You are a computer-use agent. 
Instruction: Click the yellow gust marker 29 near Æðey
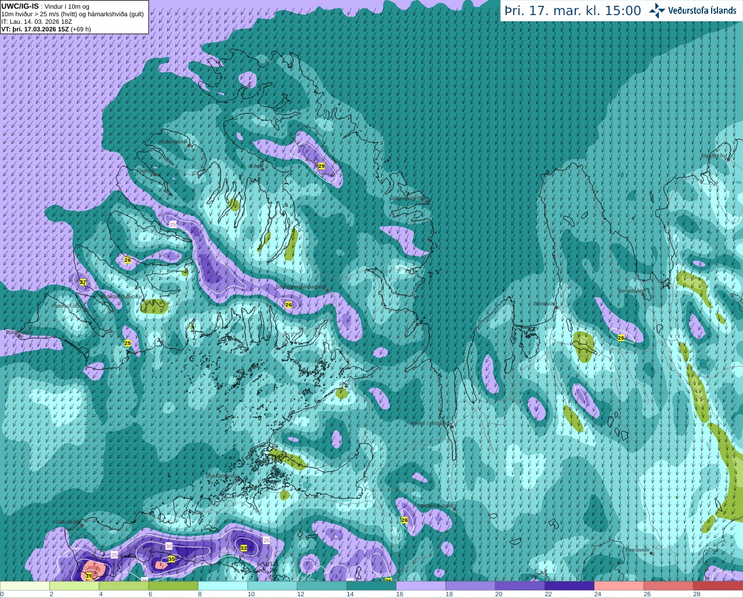322,166
